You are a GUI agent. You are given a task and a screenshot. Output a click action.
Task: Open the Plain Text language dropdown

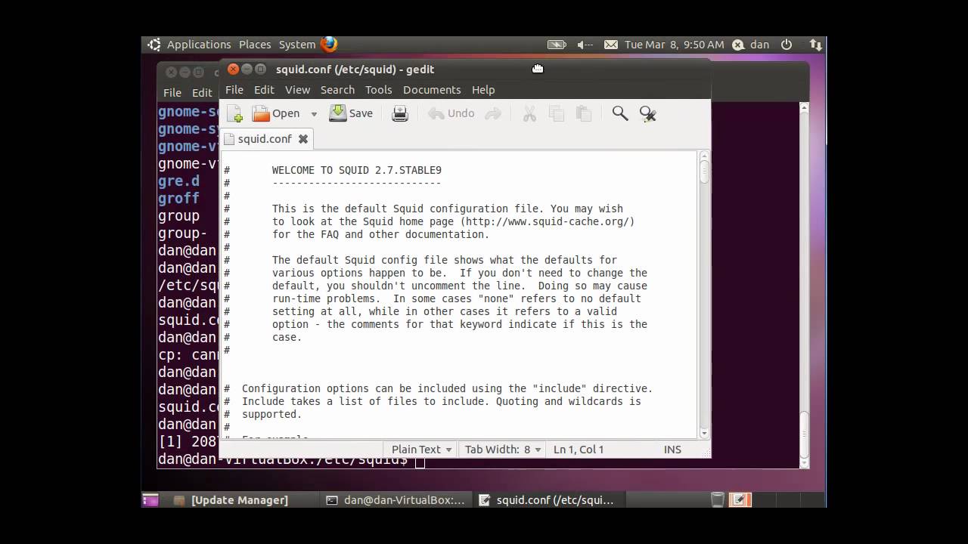click(421, 449)
